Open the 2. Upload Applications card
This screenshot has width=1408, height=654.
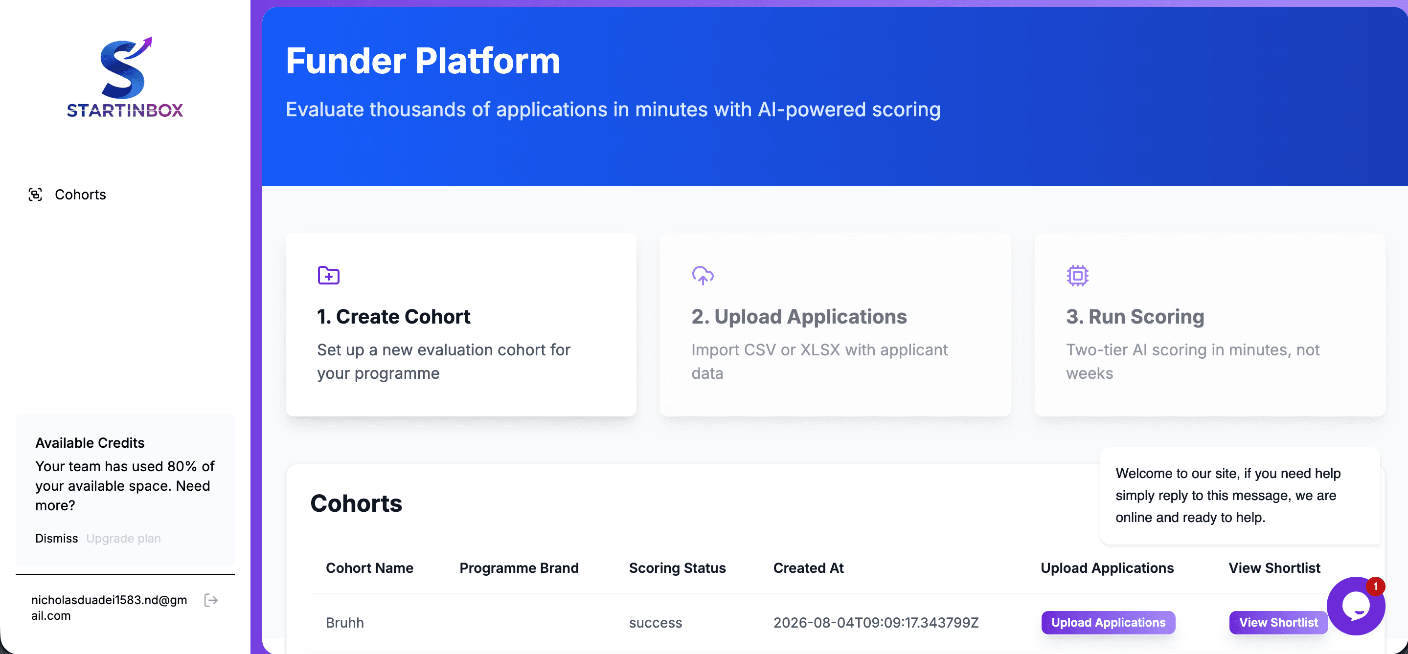[835, 325]
